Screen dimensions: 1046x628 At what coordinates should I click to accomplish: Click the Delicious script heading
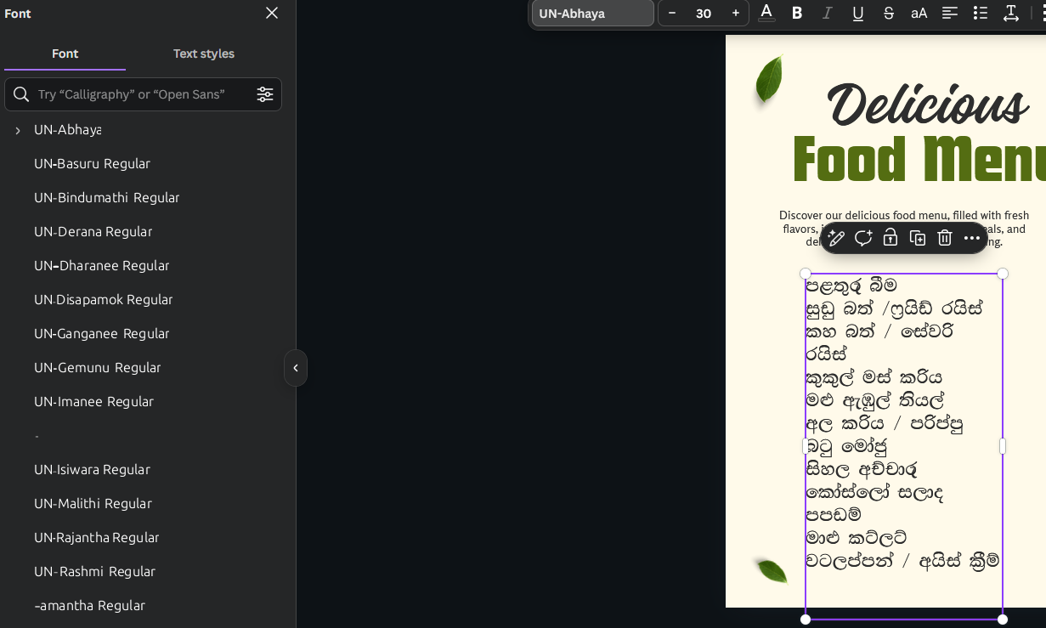point(928,105)
